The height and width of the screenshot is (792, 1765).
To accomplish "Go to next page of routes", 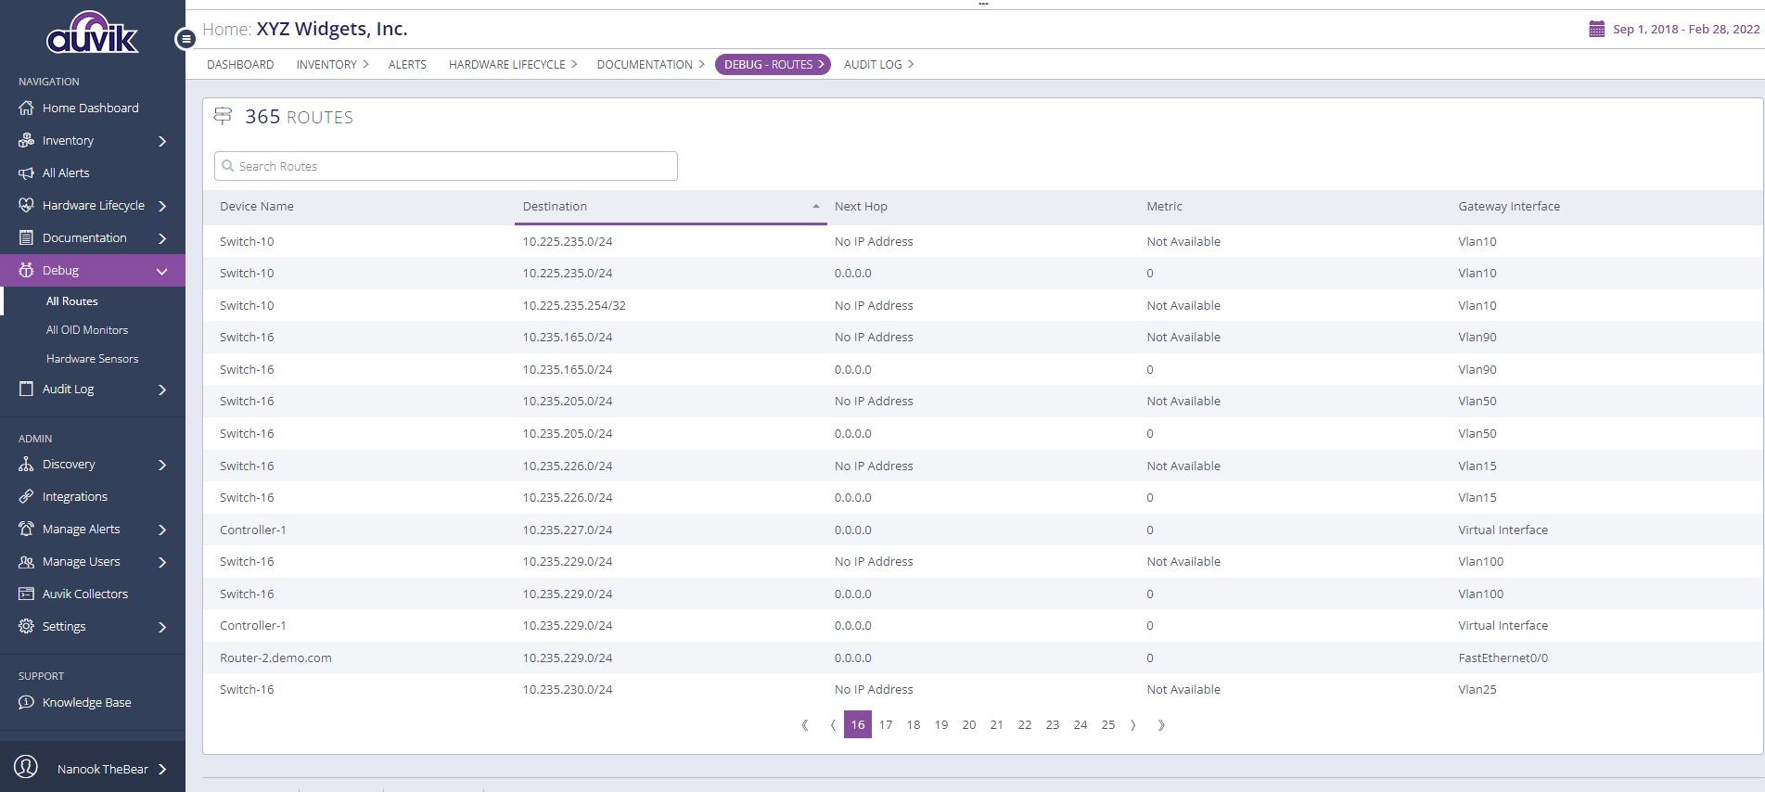I will click(x=1132, y=725).
